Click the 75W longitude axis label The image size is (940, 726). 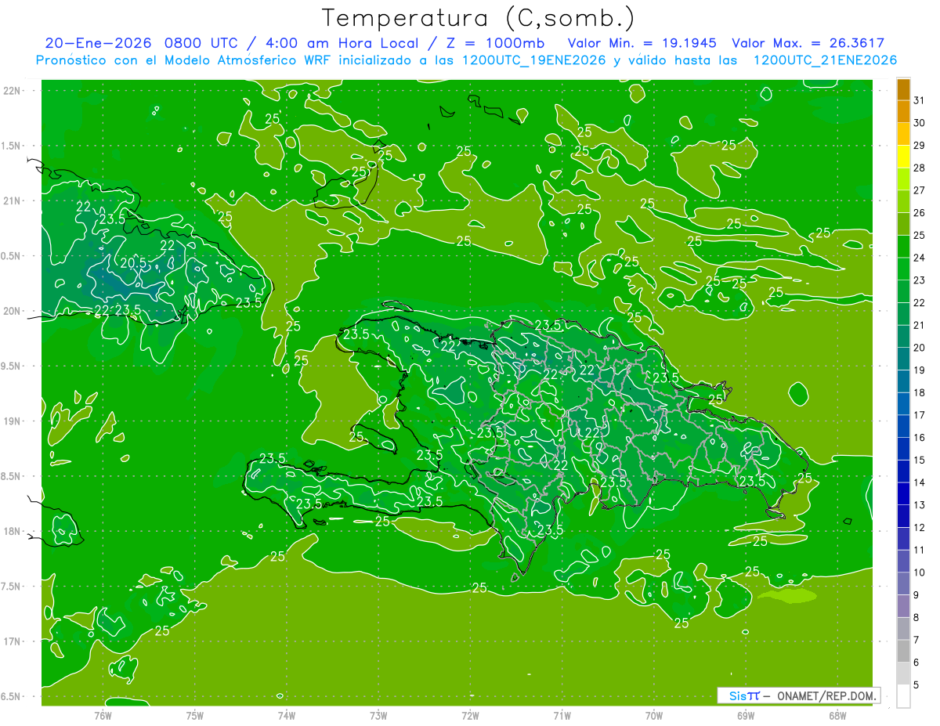[195, 715]
